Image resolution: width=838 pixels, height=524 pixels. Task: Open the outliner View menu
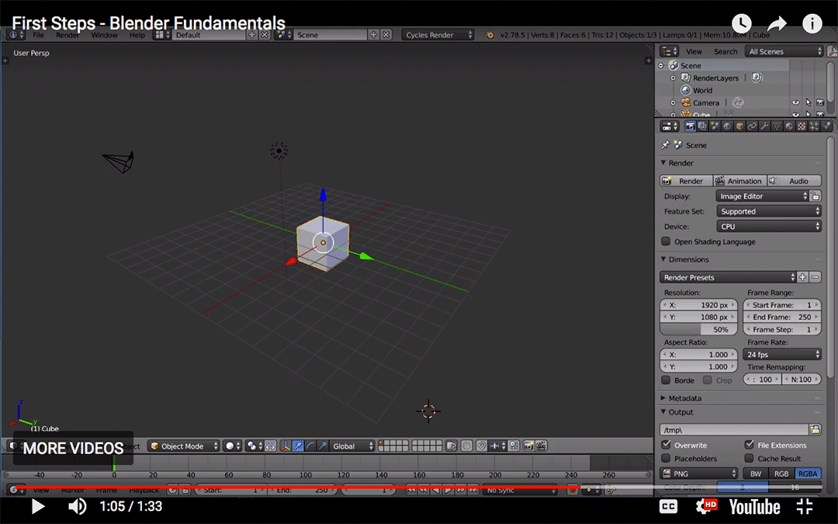694,51
